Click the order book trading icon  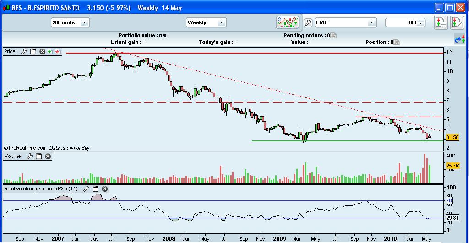pos(441,23)
